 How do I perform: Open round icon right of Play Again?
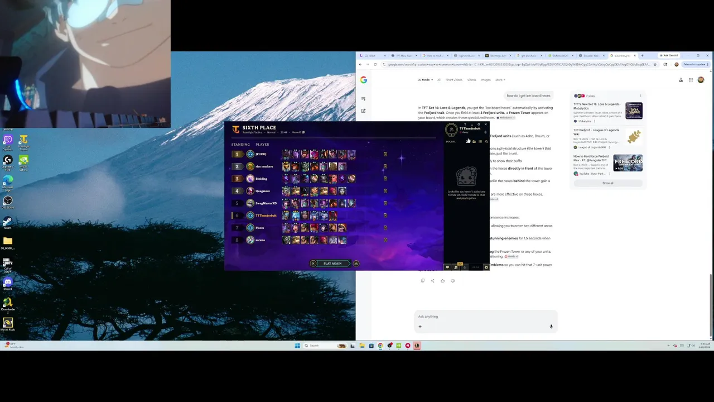click(x=356, y=264)
